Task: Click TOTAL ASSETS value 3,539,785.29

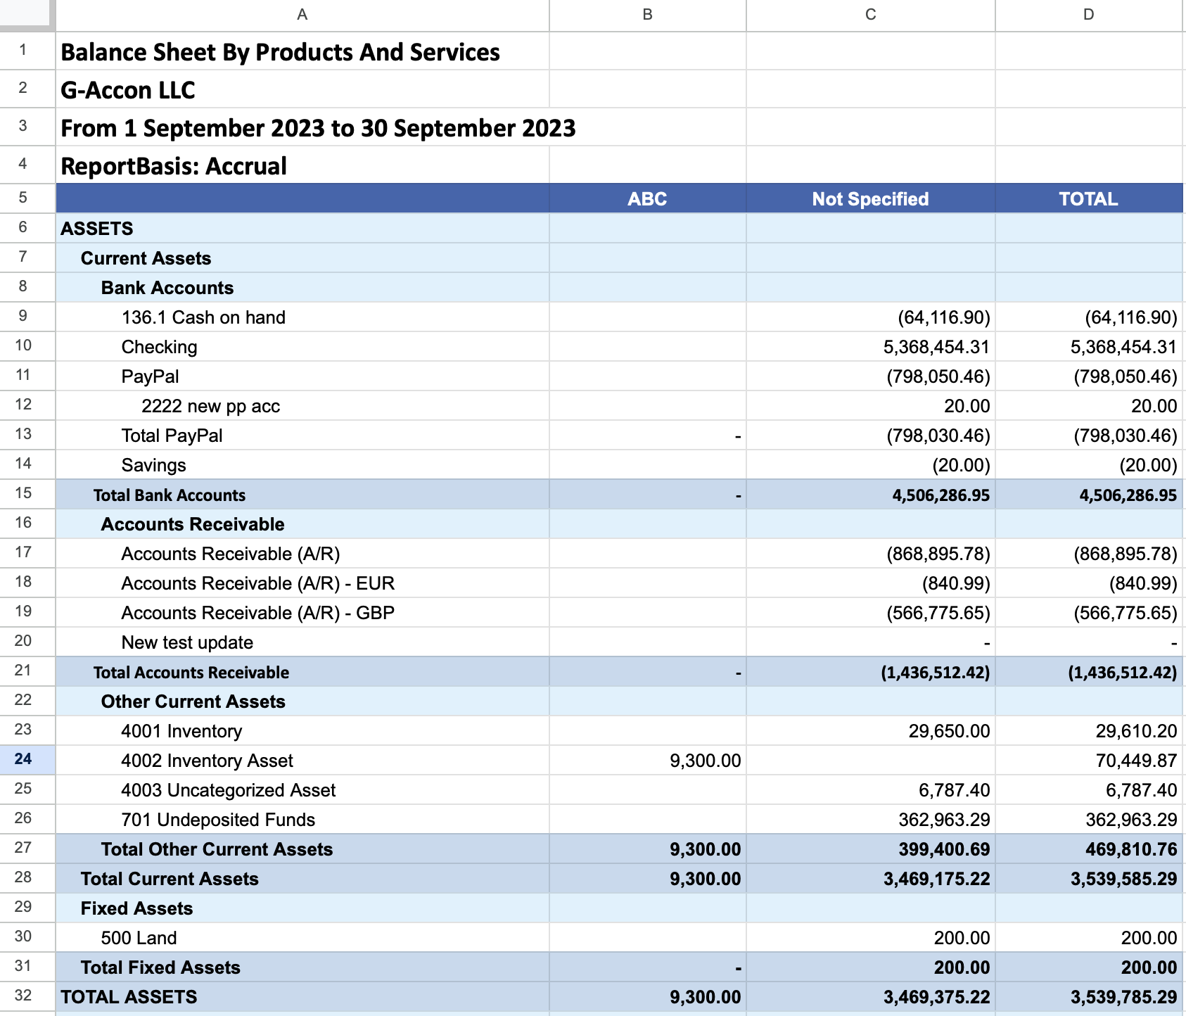Action: coord(1089,996)
